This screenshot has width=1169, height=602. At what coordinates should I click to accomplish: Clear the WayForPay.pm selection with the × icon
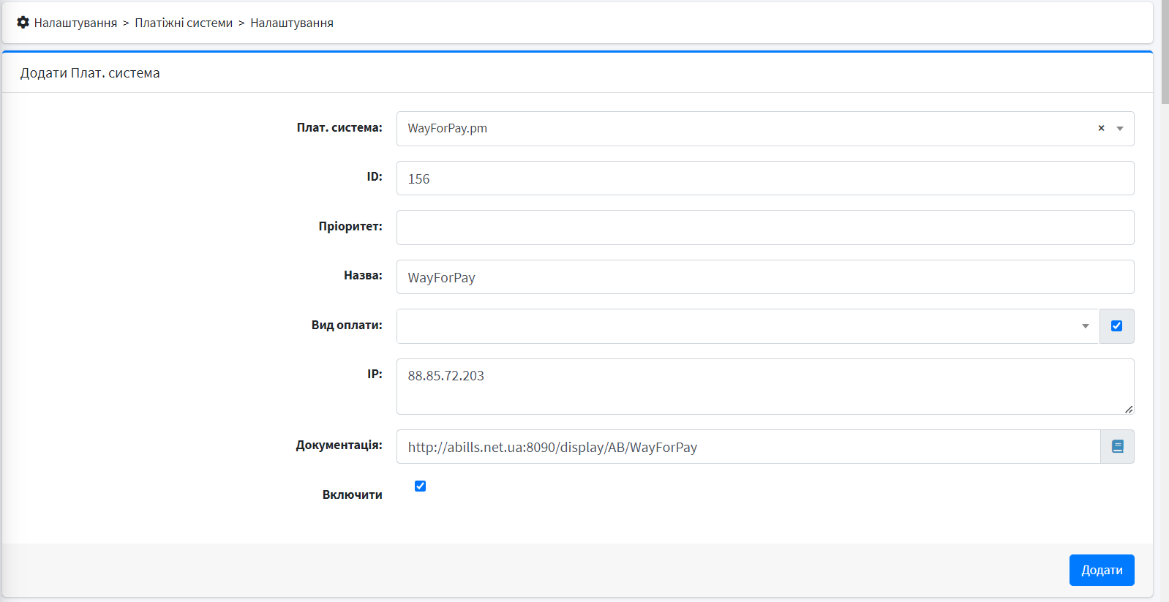click(1101, 128)
